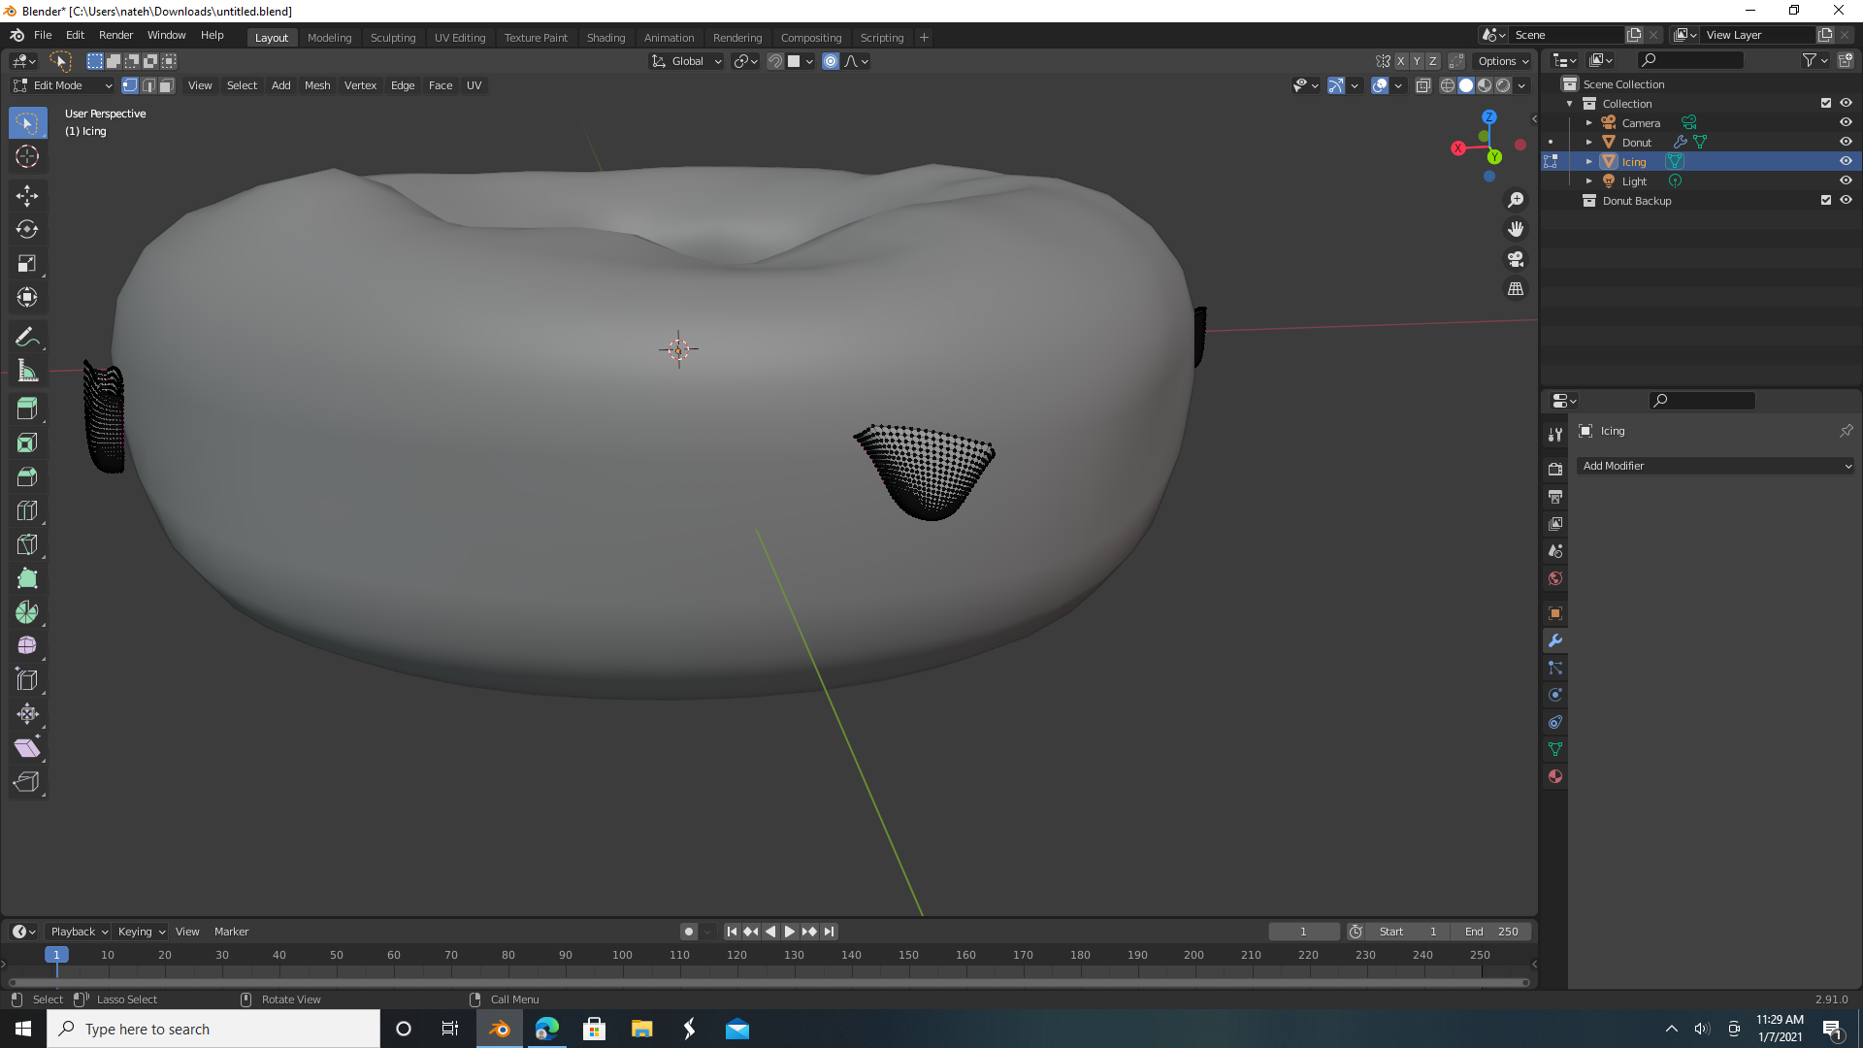
Task: Select the Knife tool
Action: coord(27,545)
